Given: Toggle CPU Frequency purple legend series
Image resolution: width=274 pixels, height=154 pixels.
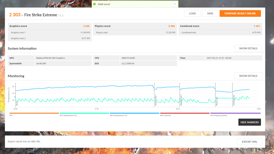Looking at the screenshot, I should pos(235,114).
